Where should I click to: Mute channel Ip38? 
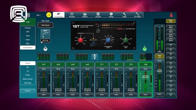(58, 69)
